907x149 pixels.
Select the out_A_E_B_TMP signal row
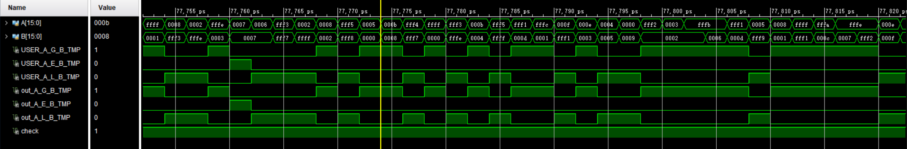pos(44,104)
